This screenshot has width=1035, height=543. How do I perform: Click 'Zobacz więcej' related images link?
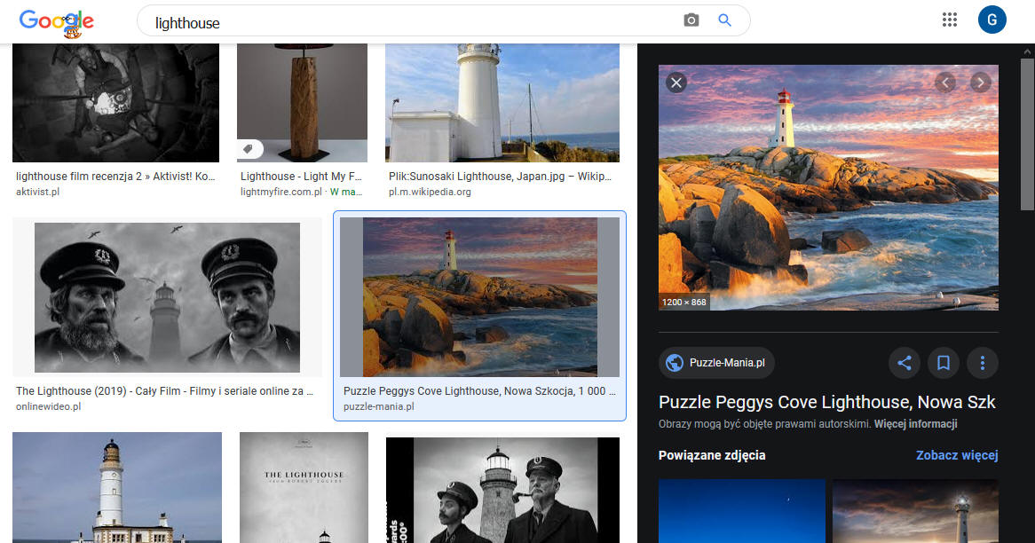tap(956, 455)
